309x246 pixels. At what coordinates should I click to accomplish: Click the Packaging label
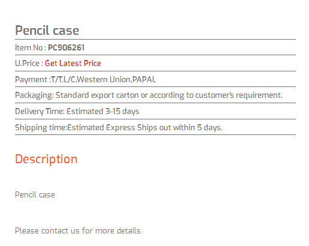tap(35, 95)
